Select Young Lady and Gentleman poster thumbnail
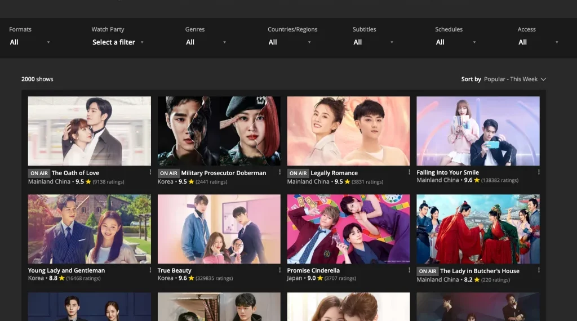577x321 pixels. [x=90, y=229]
